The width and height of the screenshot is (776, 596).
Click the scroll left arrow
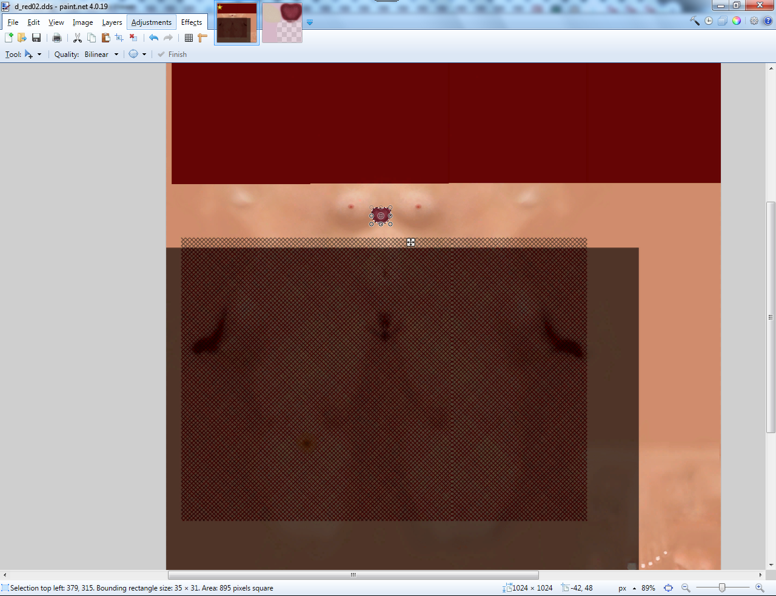tap(5, 575)
